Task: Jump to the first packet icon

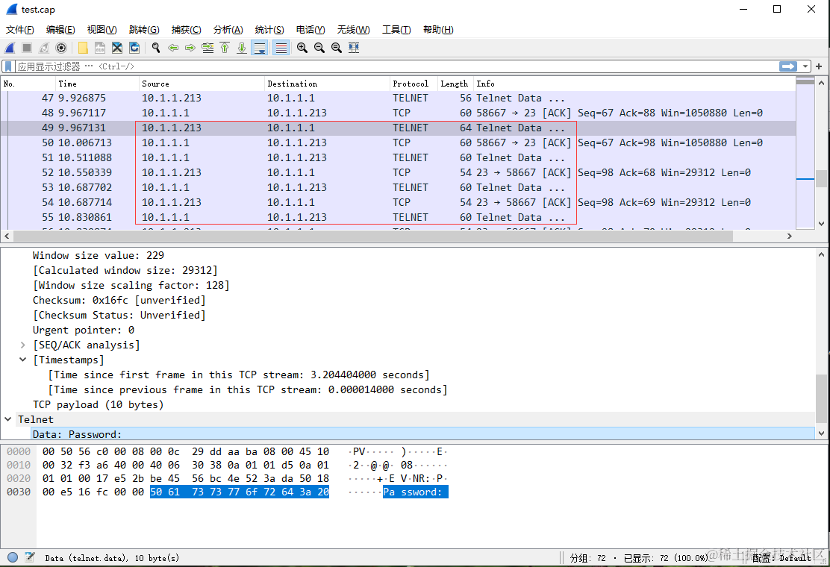Action: click(225, 48)
